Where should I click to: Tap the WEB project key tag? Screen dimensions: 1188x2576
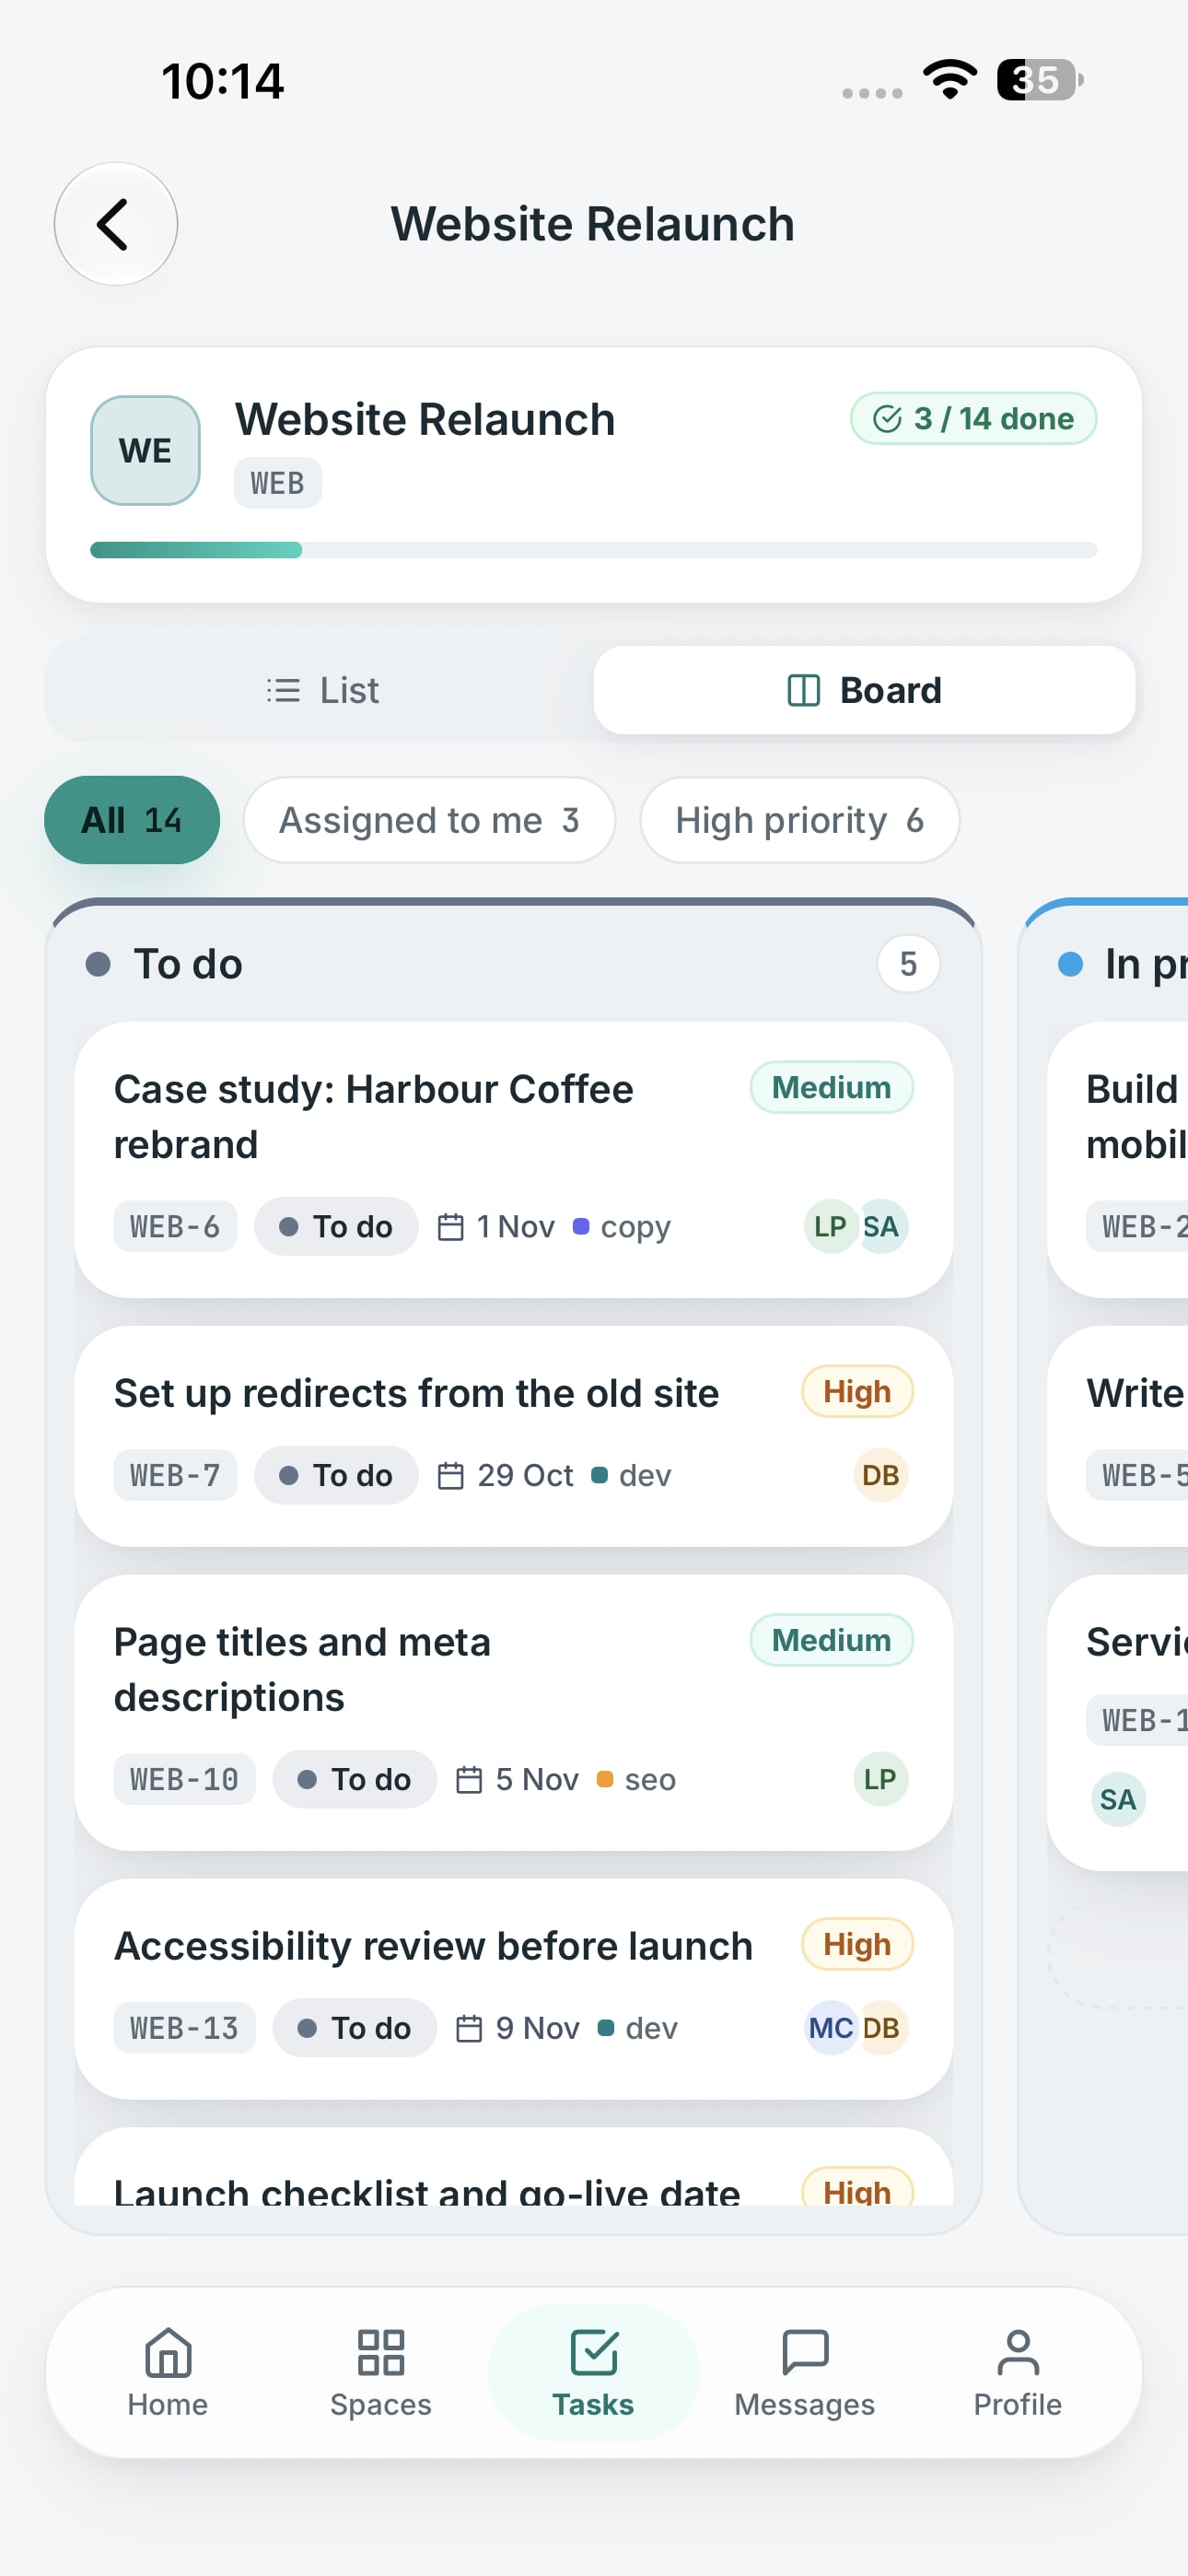click(278, 483)
